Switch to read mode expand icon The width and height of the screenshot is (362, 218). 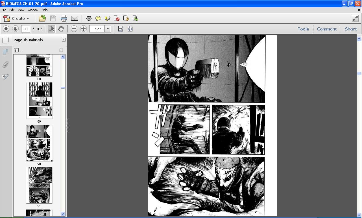(355, 18)
